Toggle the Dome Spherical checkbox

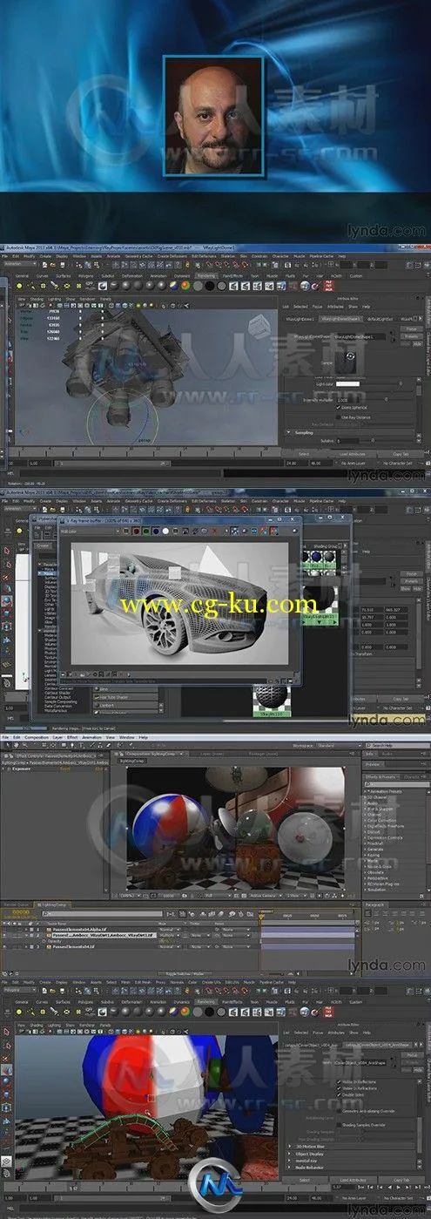339,407
